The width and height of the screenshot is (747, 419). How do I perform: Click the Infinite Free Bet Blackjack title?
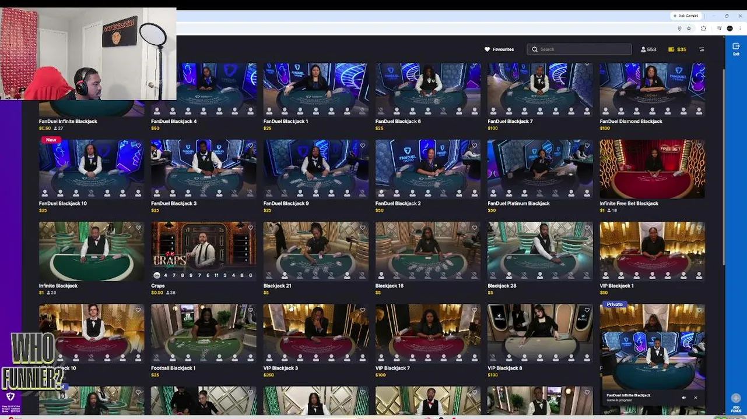629,204
